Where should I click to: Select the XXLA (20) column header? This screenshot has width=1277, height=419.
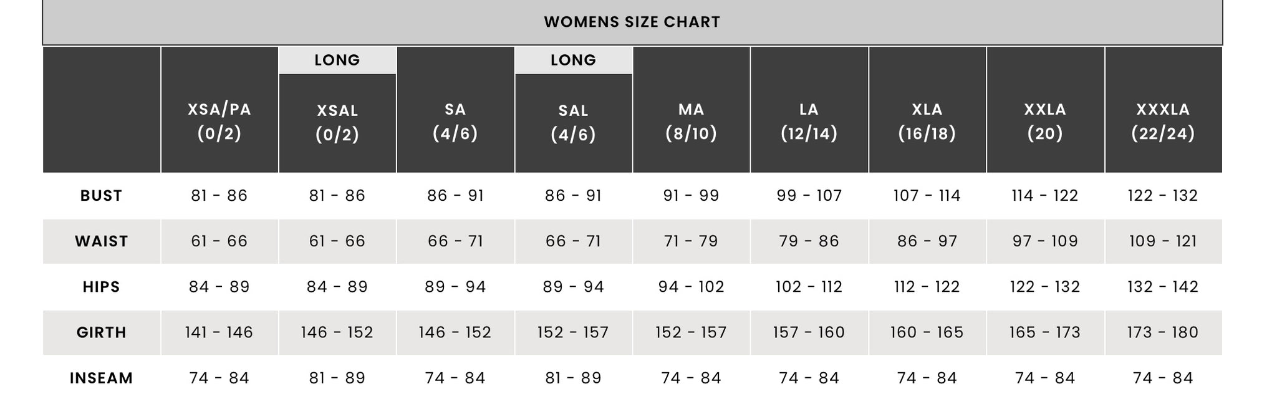click(1046, 110)
